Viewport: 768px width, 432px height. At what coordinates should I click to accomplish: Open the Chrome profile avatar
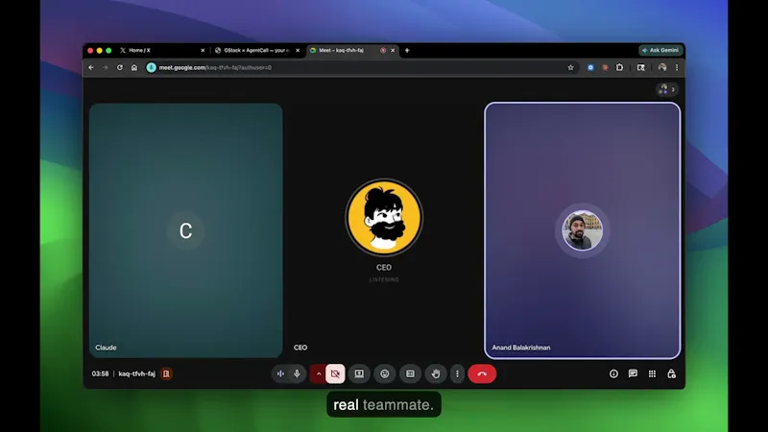coord(662,67)
